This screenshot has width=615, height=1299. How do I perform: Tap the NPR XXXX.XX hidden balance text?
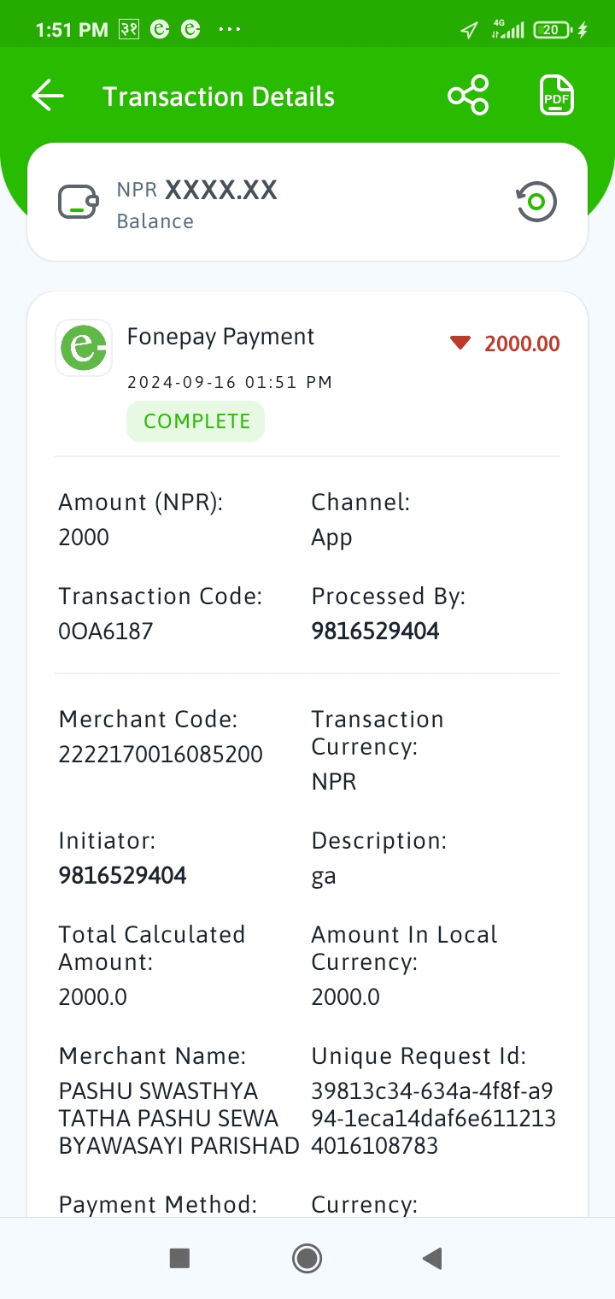(197, 190)
